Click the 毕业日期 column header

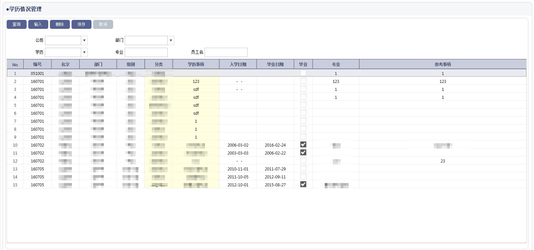(275, 64)
